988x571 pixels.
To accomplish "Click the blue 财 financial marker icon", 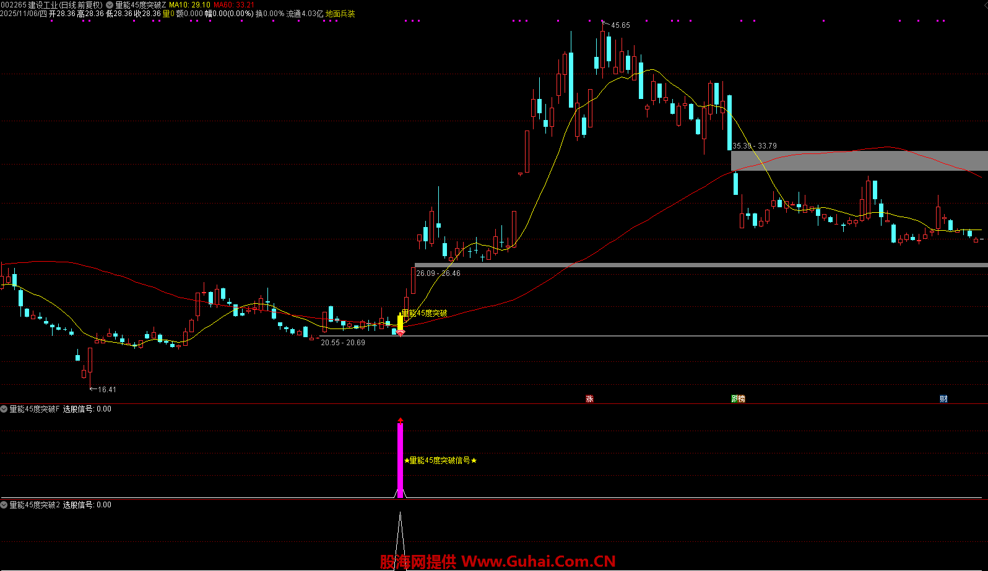I will coord(943,399).
